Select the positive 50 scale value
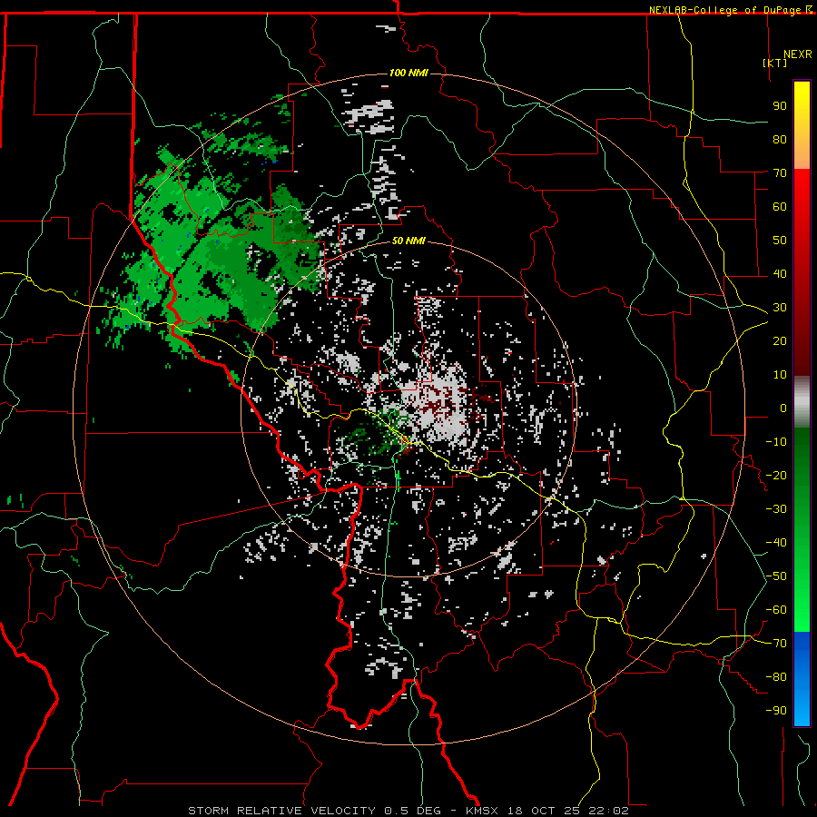The width and height of the screenshot is (817, 817). [780, 241]
